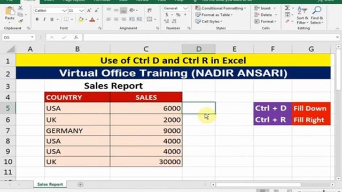Expand the formula bar chevron
Viewport: 342px width, 192px height.
(x=337, y=37)
